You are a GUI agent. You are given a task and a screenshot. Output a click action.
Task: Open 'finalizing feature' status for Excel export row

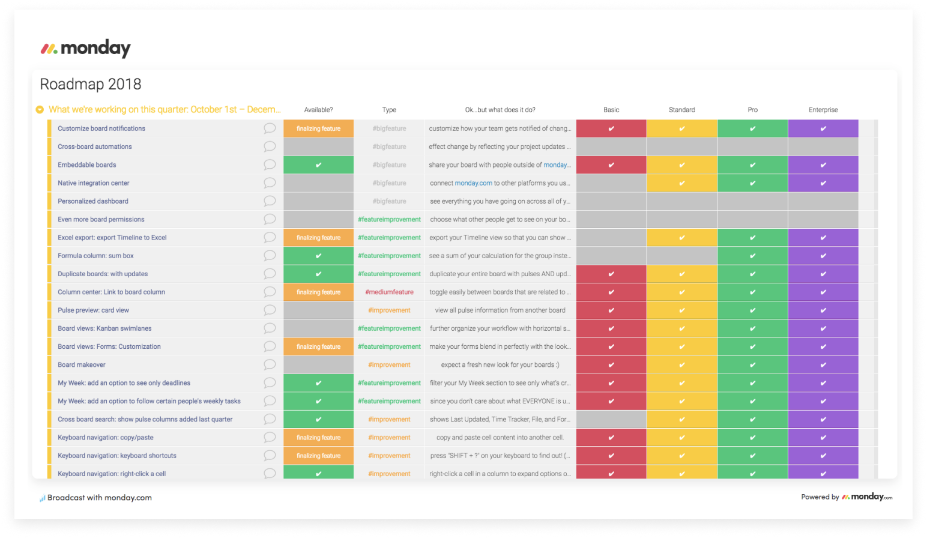point(318,238)
